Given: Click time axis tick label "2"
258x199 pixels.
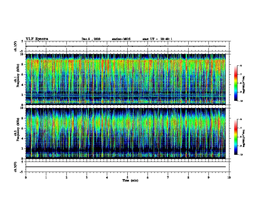Looking at the screenshot, I should pos(66,178).
